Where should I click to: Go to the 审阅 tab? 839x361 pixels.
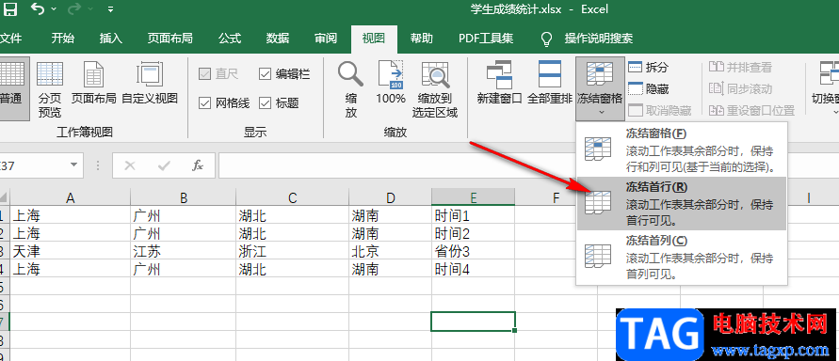tap(326, 39)
